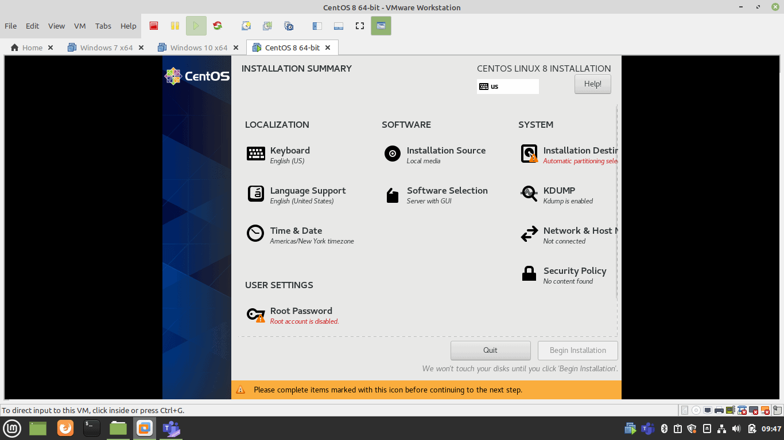
Task: Click the Bluetooth tray icon
Action: [x=665, y=429]
